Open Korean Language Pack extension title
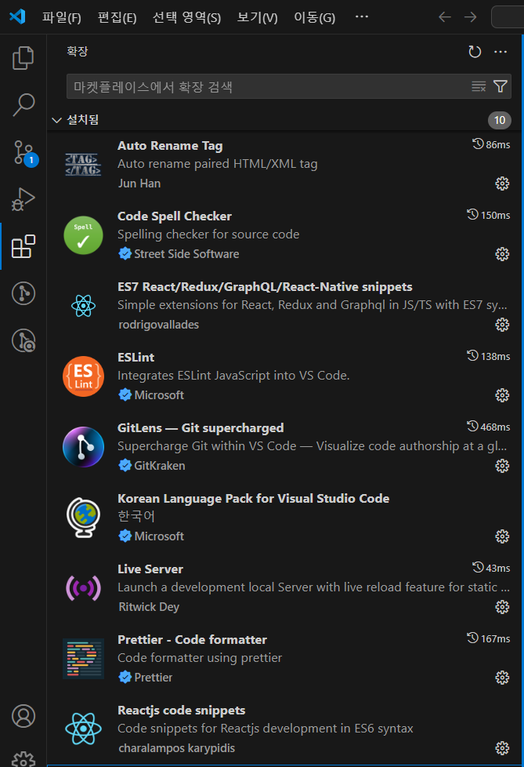This screenshot has height=767, width=524. pos(254,499)
